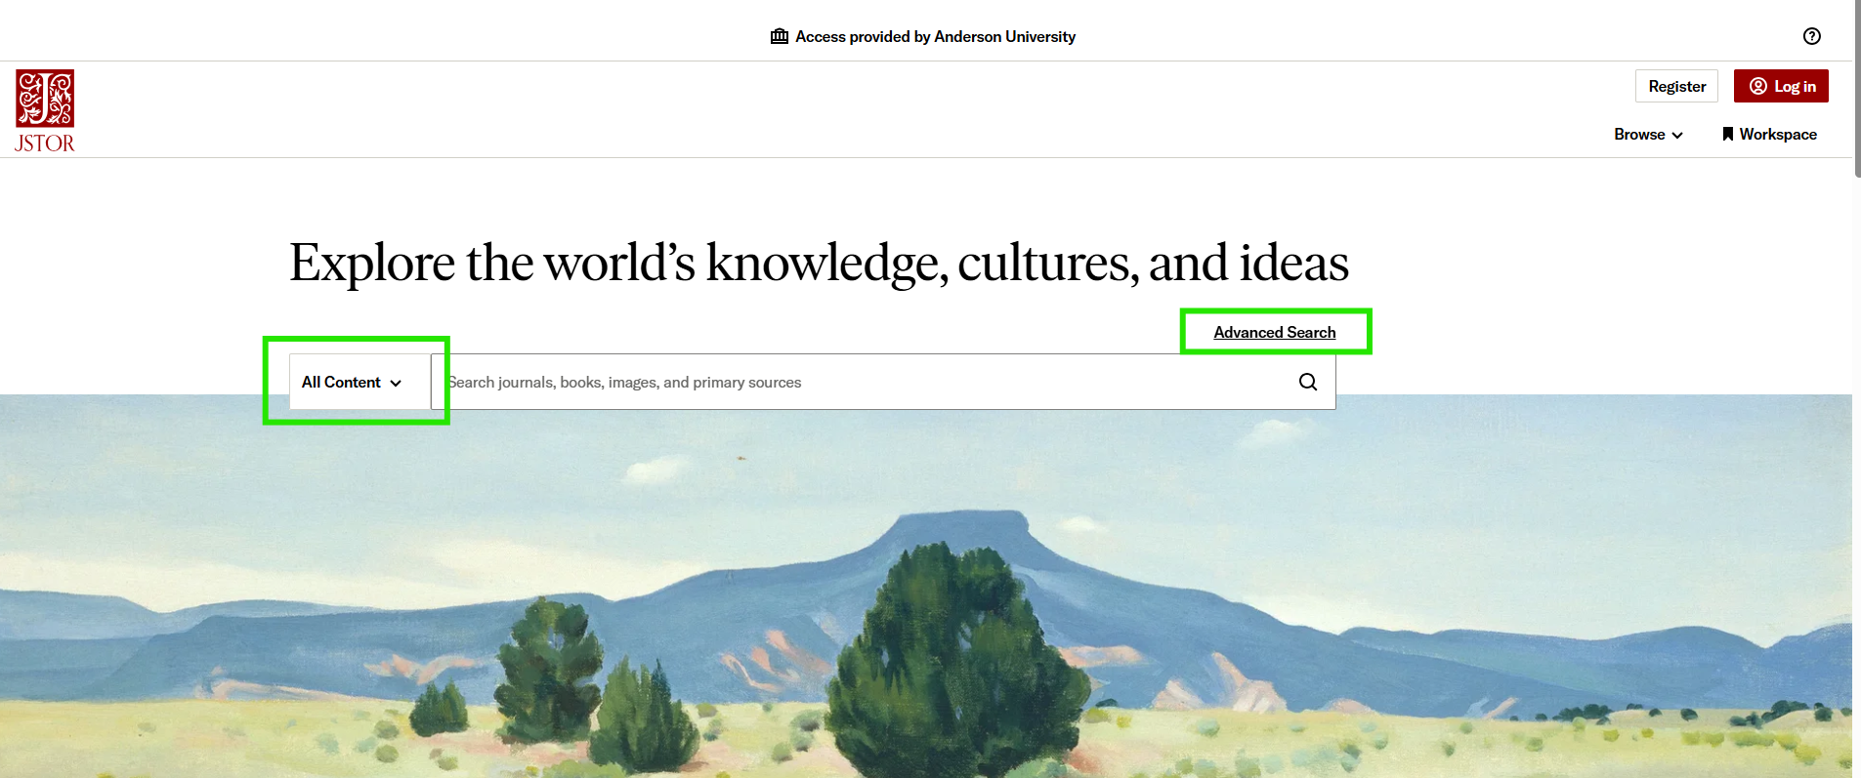Click Access provided by Anderson University text

(x=935, y=36)
